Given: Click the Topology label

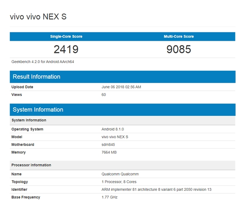Looking at the screenshot, I should [x=20, y=182].
